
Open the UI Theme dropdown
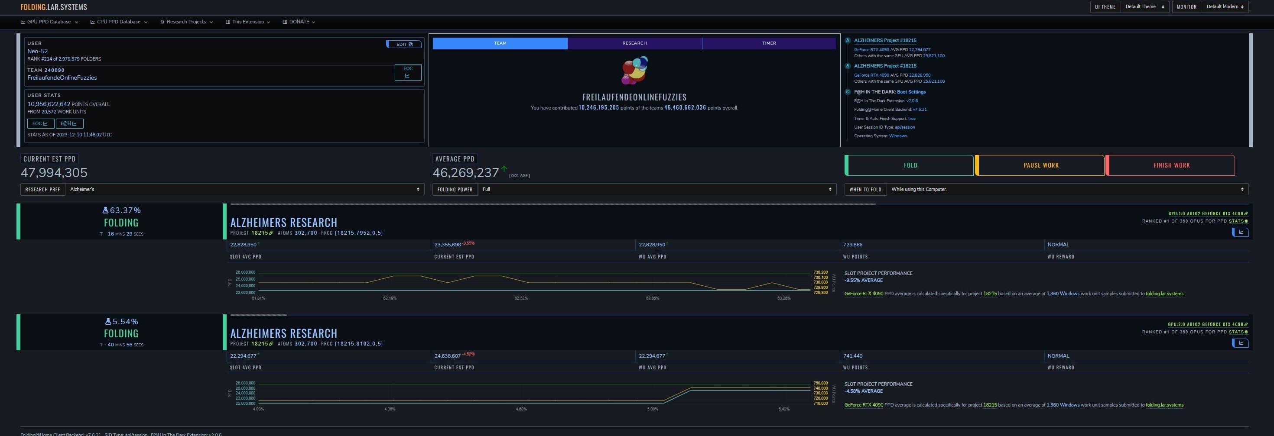click(1144, 7)
